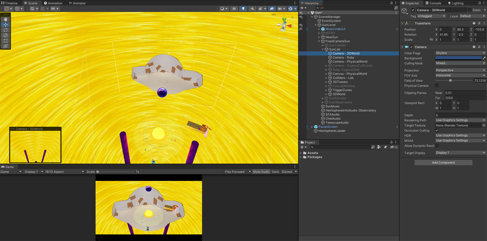Open the Projection dropdown
Image resolution: width=487 pixels, height=241 pixels.
tap(460, 70)
